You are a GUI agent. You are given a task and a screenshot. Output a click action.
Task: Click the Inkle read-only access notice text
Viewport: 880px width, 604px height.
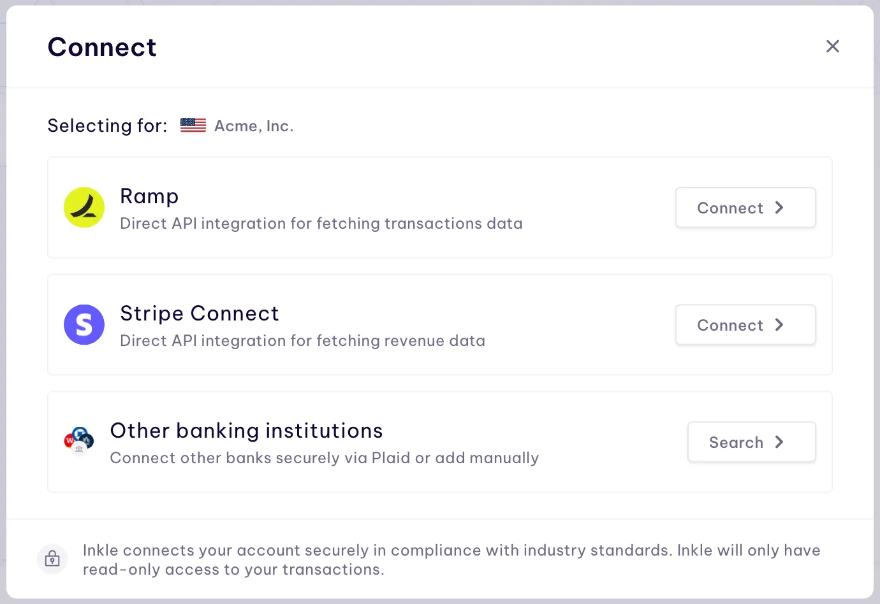pos(451,559)
